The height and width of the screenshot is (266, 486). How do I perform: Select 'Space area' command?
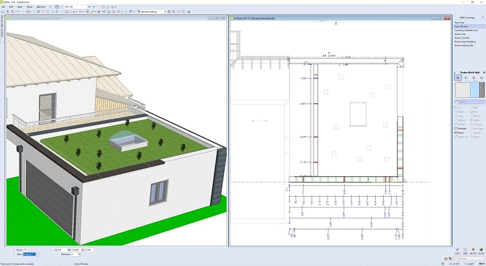[460, 34]
